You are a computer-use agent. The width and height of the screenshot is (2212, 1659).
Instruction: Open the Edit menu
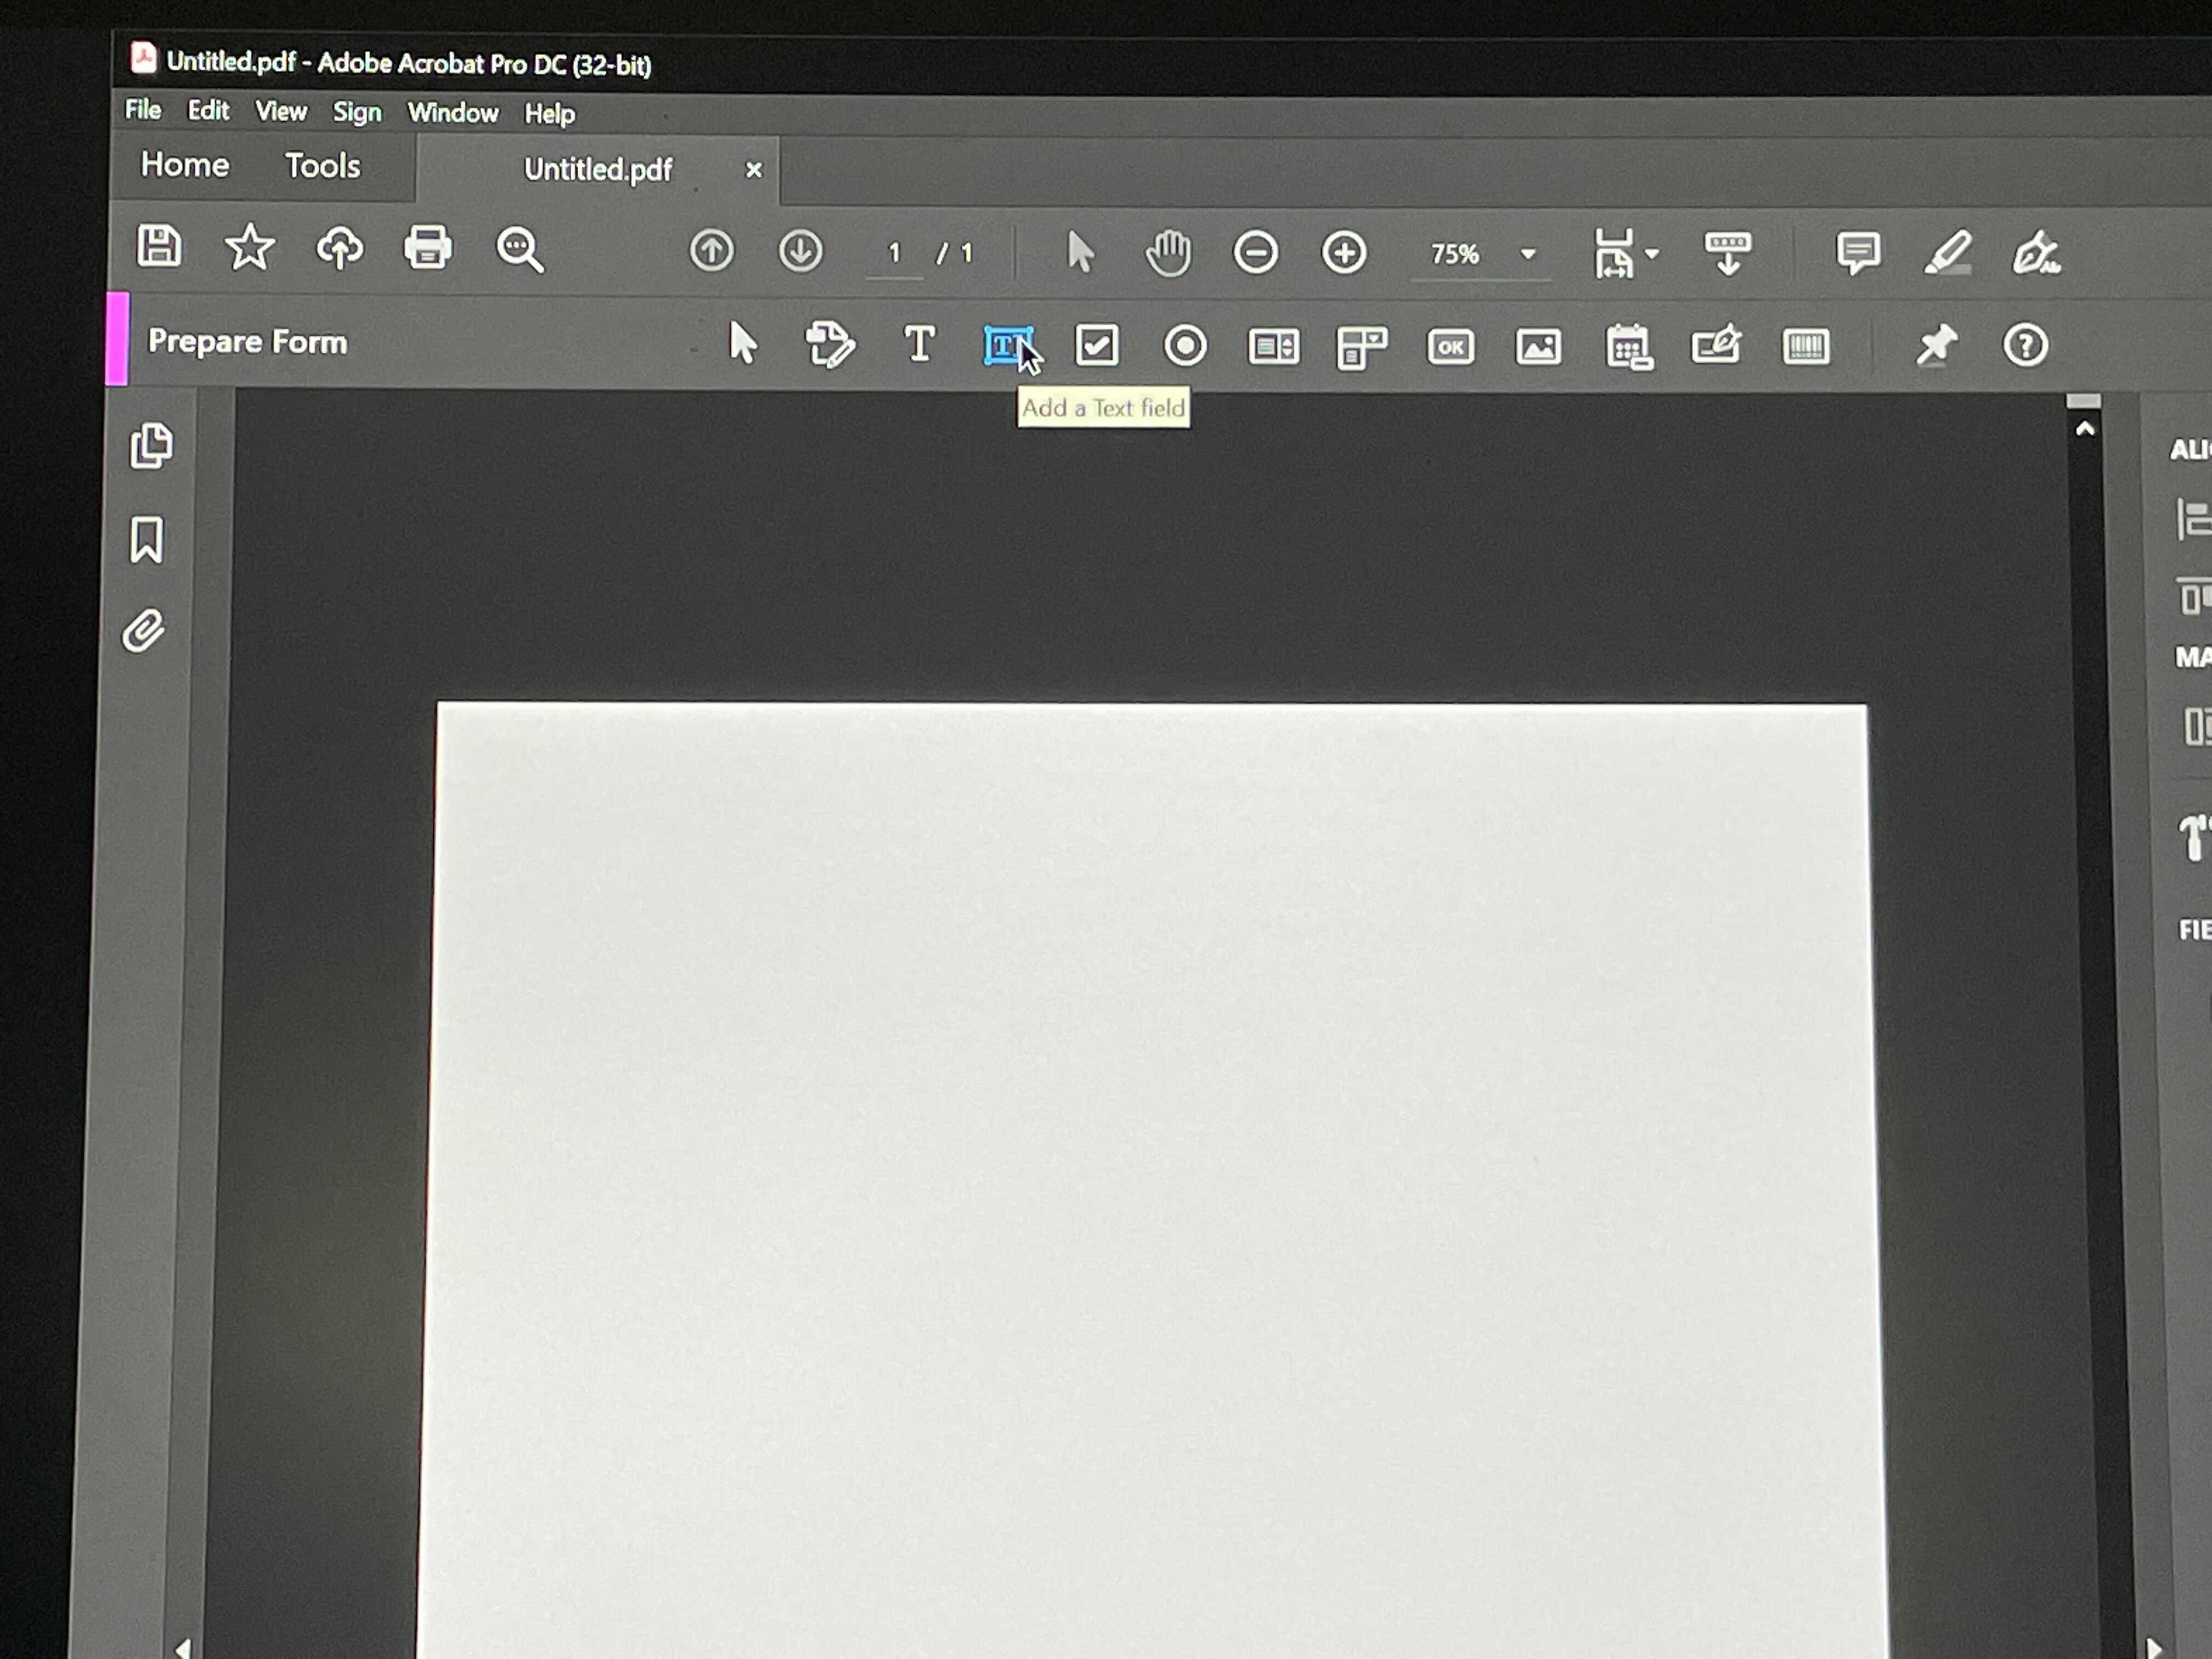(208, 110)
